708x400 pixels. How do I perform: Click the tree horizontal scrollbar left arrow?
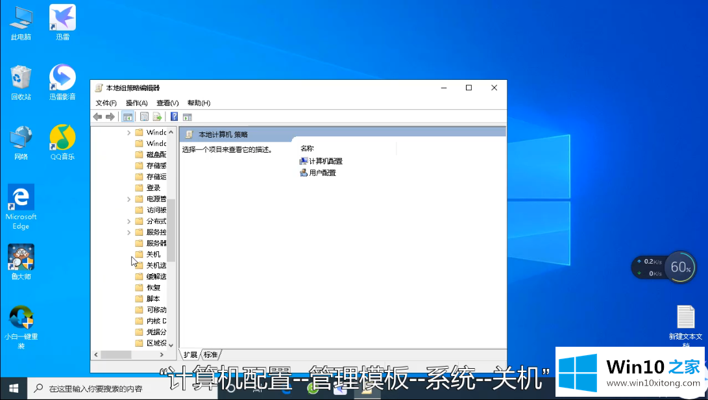[96, 355]
